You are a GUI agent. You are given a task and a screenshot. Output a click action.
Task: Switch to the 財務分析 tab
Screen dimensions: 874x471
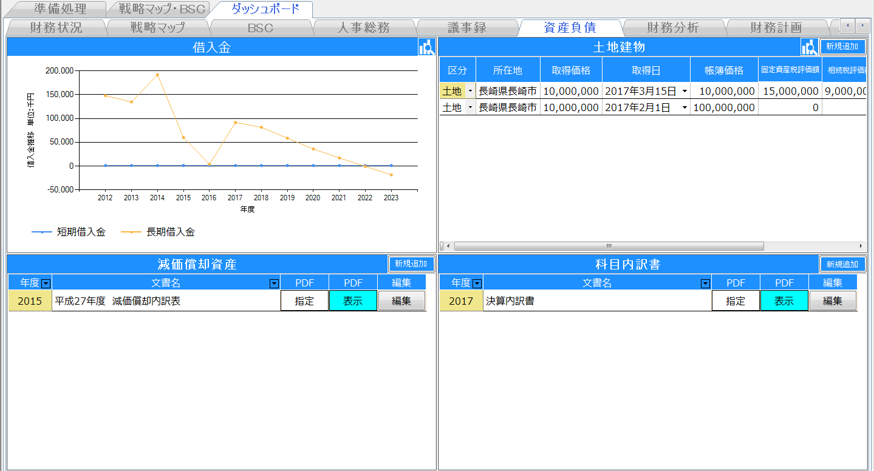(x=673, y=28)
